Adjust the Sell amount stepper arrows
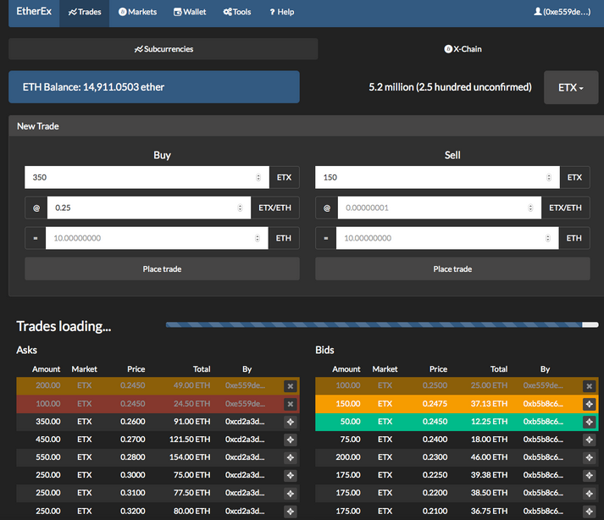 549,178
